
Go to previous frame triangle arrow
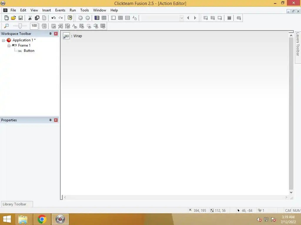tap(188, 18)
